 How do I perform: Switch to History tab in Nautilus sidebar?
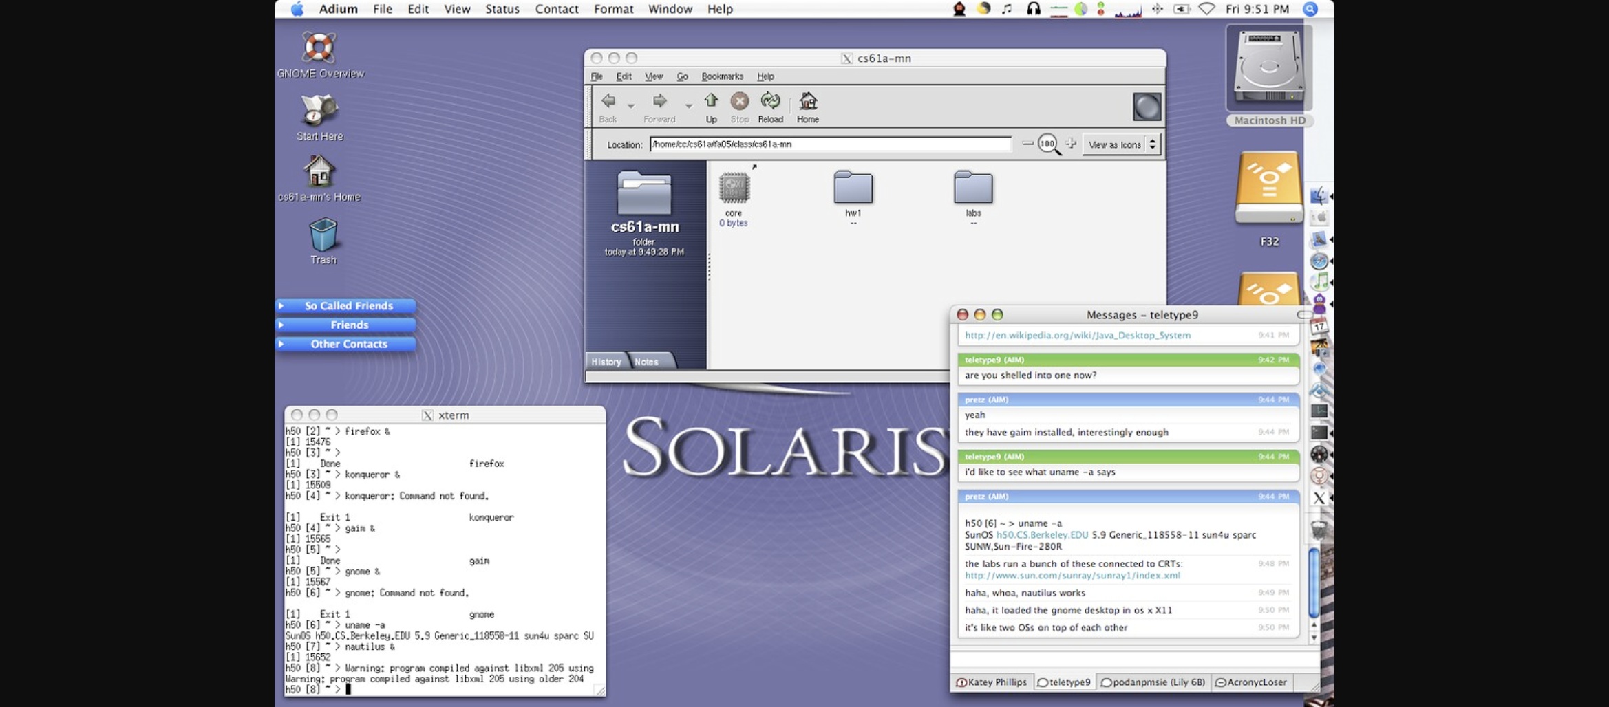[606, 362]
